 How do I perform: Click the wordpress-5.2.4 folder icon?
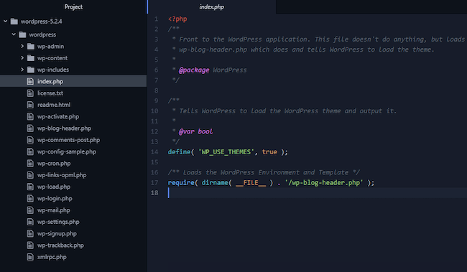pos(14,22)
